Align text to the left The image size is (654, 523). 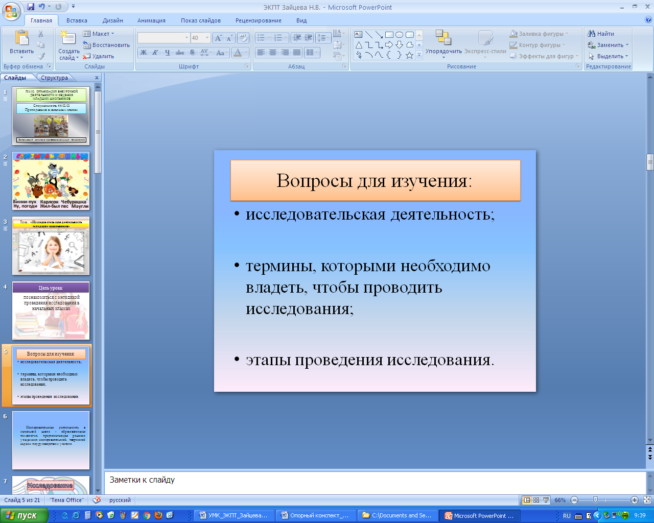pos(261,53)
